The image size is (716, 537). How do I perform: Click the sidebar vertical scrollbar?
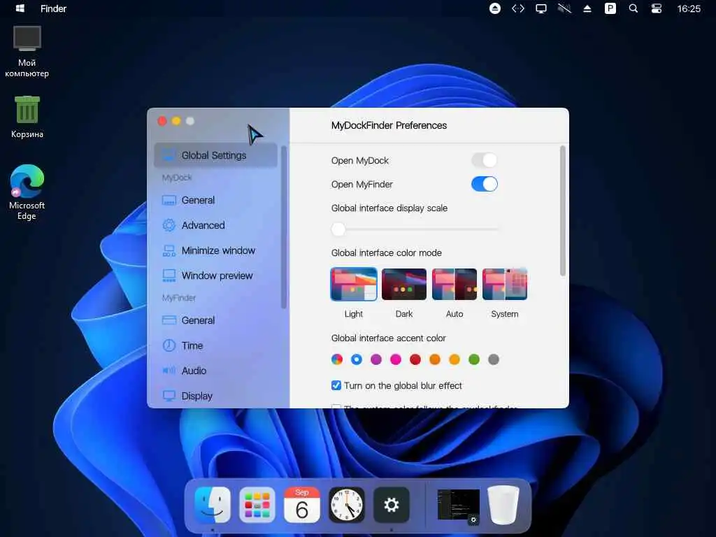(x=284, y=227)
